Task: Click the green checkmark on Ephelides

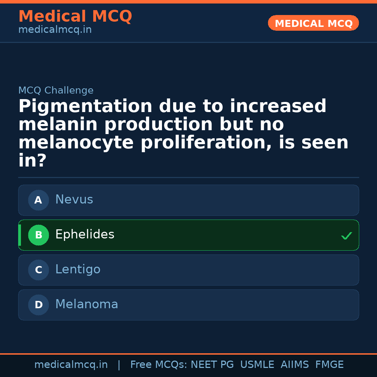Action: (346, 236)
